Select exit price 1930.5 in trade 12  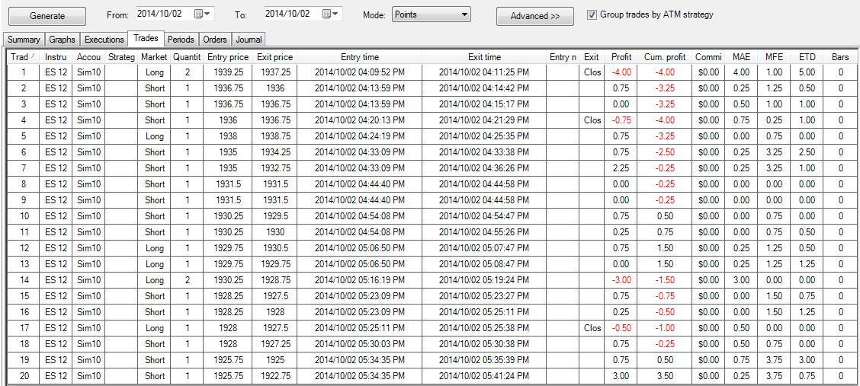click(x=274, y=248)
